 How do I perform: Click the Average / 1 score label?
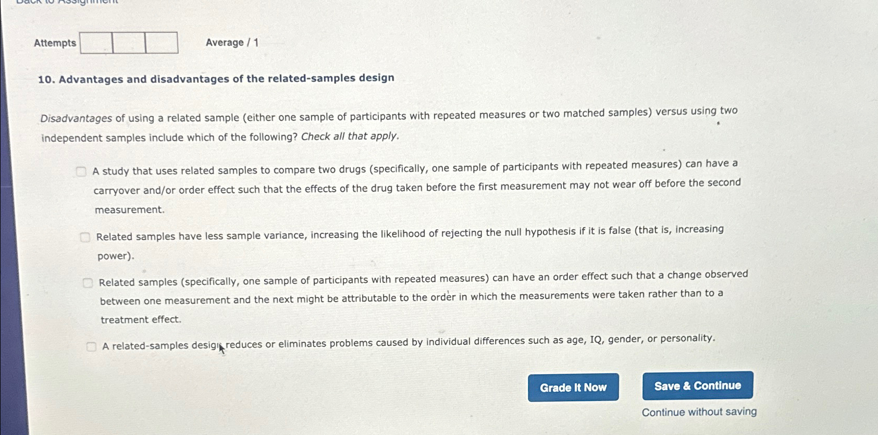click(x=231, y=42)
